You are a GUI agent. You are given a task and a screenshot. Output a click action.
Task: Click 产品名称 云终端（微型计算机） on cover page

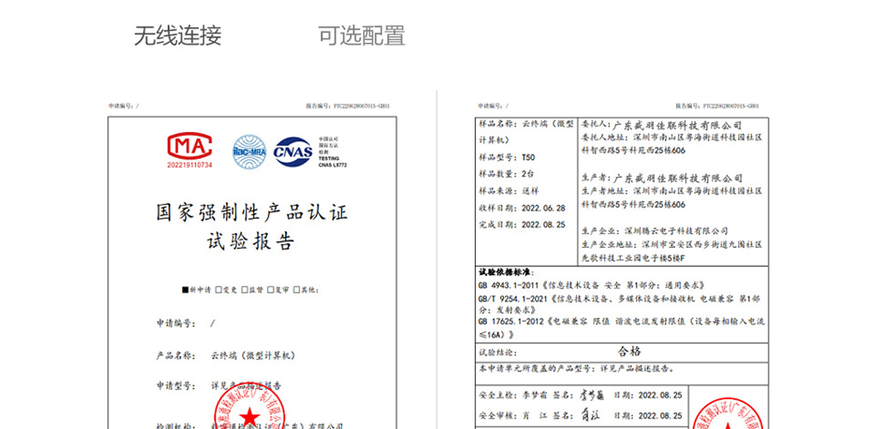pyautogui.click(x=226, y=356)
